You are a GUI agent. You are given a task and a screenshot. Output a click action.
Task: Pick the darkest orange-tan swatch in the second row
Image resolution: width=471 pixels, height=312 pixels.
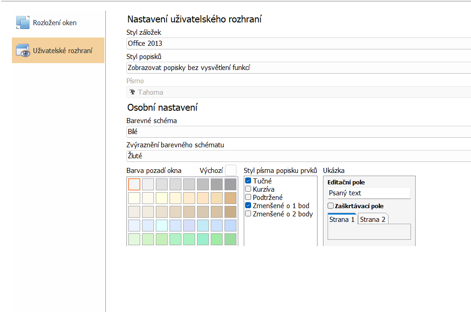230,198
